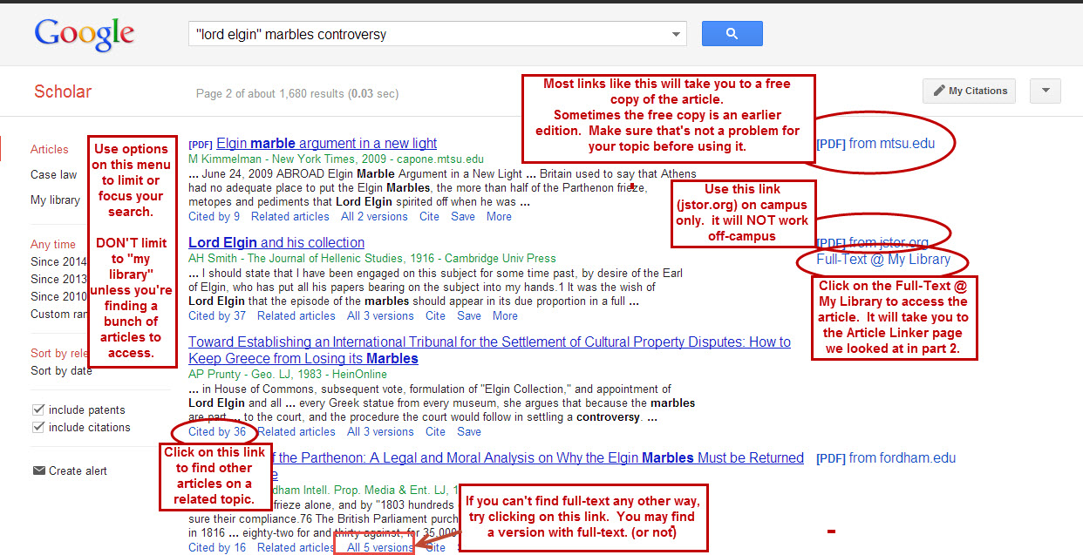This screenshot has width=1083, height=555.
Task: Click the Google logo
Action: coord(85,34)
